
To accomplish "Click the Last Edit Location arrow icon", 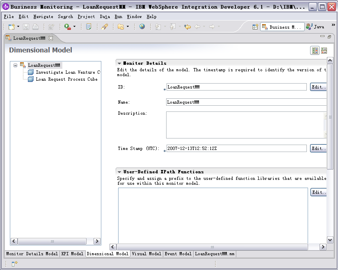I will click(187, 27).
